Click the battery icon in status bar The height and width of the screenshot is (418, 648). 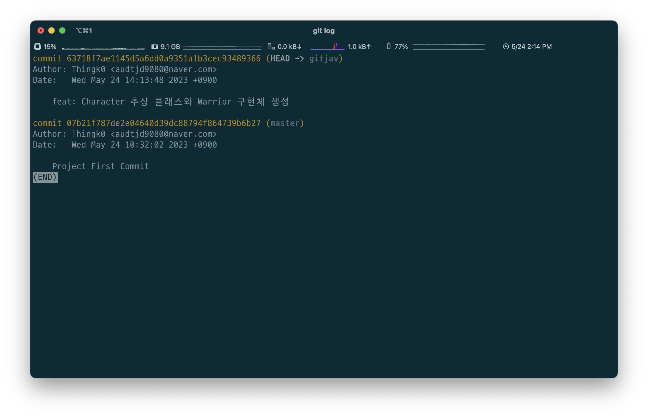pyautogui.click(x=388, y=46)
